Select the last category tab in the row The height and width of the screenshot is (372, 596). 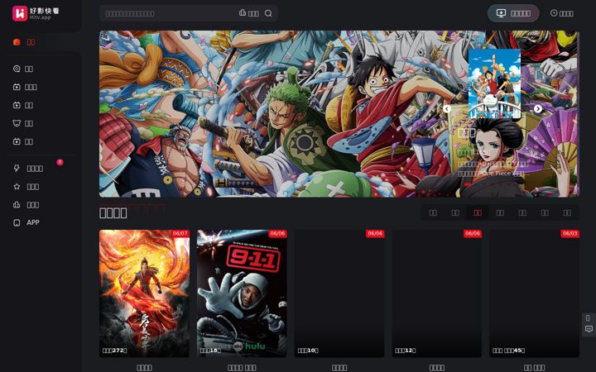pyautogui.click(x=567, y=213)
